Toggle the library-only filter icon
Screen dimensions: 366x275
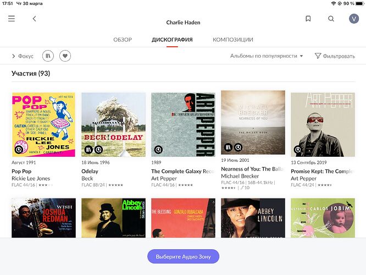point(48,56)
